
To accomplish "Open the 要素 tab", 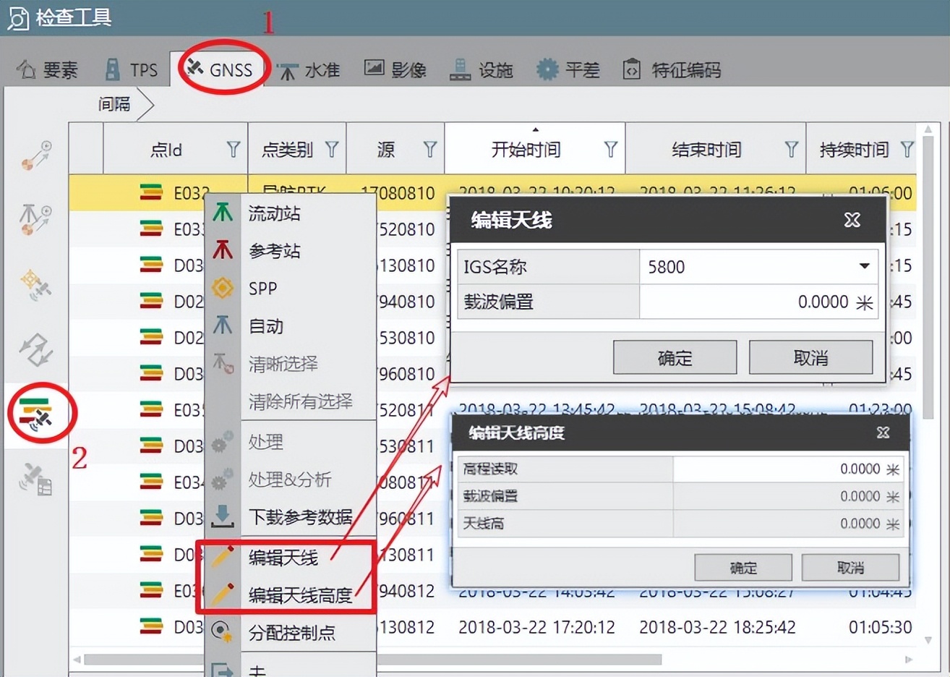I will (48, 70).
